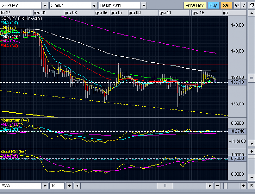
Task: Click the indicator period field showing 14
Action: tap(57, 185)
